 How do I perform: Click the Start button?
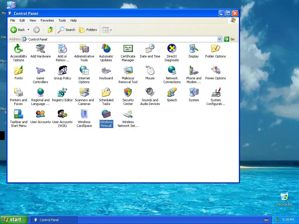tap(14, 220)
